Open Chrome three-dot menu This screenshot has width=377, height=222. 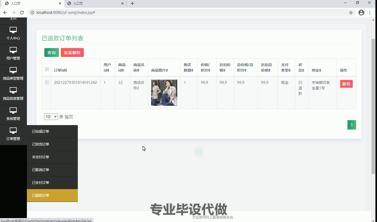click(x=370, y=13)
